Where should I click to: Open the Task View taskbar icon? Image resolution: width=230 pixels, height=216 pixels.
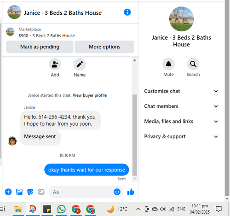tap(2, 209)
